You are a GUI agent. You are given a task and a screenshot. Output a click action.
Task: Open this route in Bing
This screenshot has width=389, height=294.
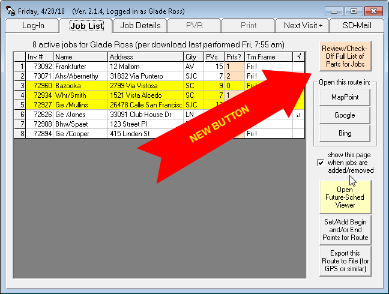click(x=345, y=133)
